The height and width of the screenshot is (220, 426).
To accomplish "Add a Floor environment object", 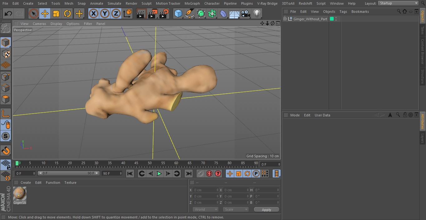I will tap(235, 13).
